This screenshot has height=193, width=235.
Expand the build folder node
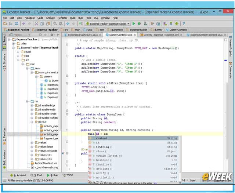coord(18,52)
